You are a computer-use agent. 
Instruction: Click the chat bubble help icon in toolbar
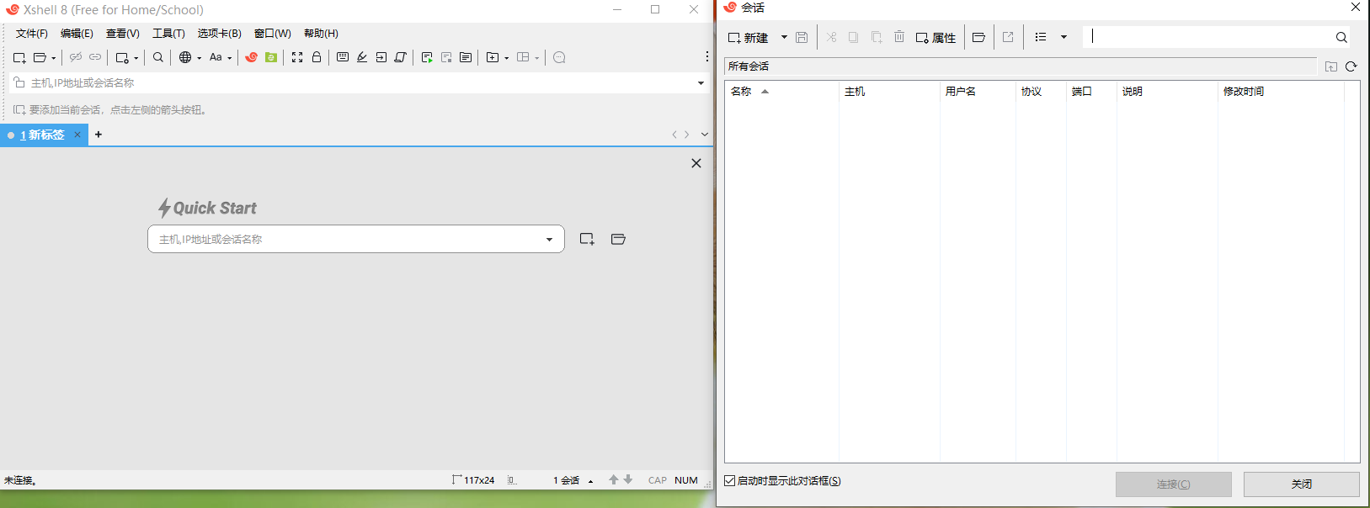pos(559,57)
